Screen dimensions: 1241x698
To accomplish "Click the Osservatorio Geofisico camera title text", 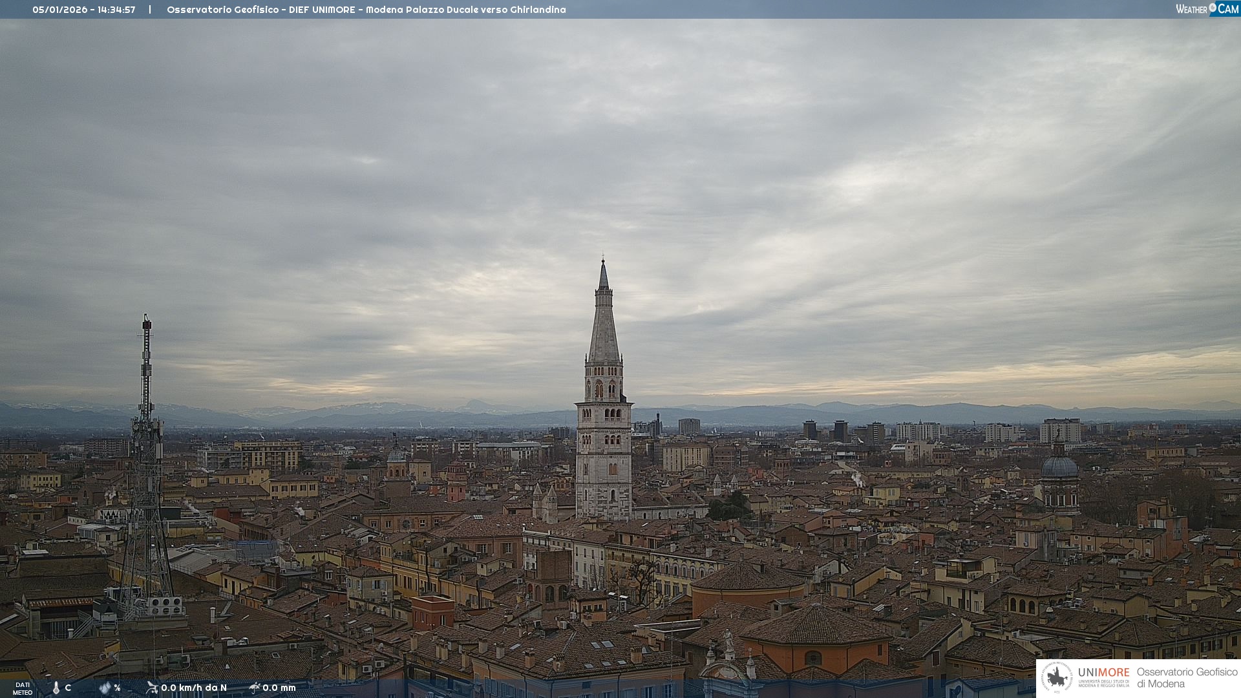I will point(366,10).
